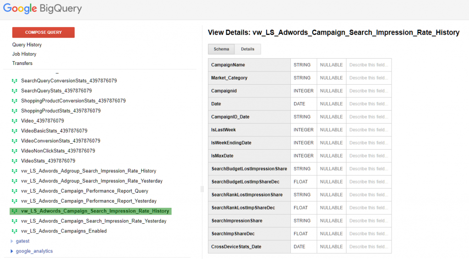Click the panel splitter handle

click(x=202, y=189)
